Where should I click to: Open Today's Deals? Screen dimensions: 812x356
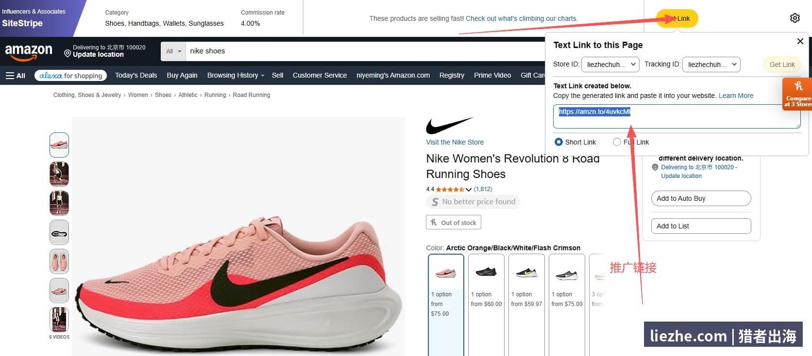(x=136, y=76)
